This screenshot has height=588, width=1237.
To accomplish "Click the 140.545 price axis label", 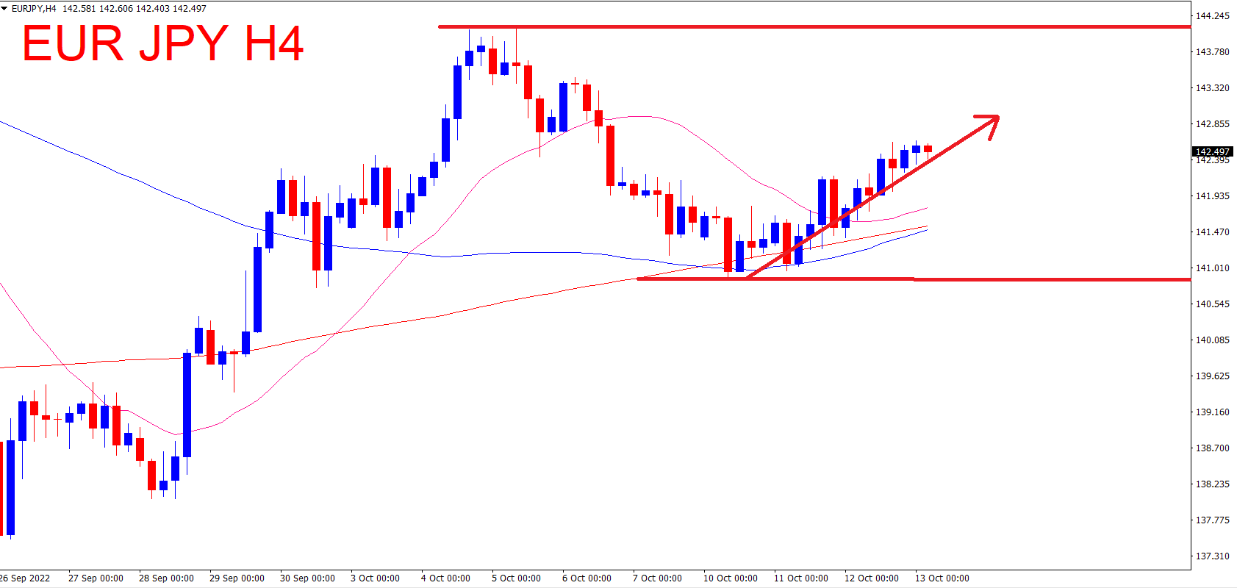I will pyautogui.click(x=1213, y=304).
